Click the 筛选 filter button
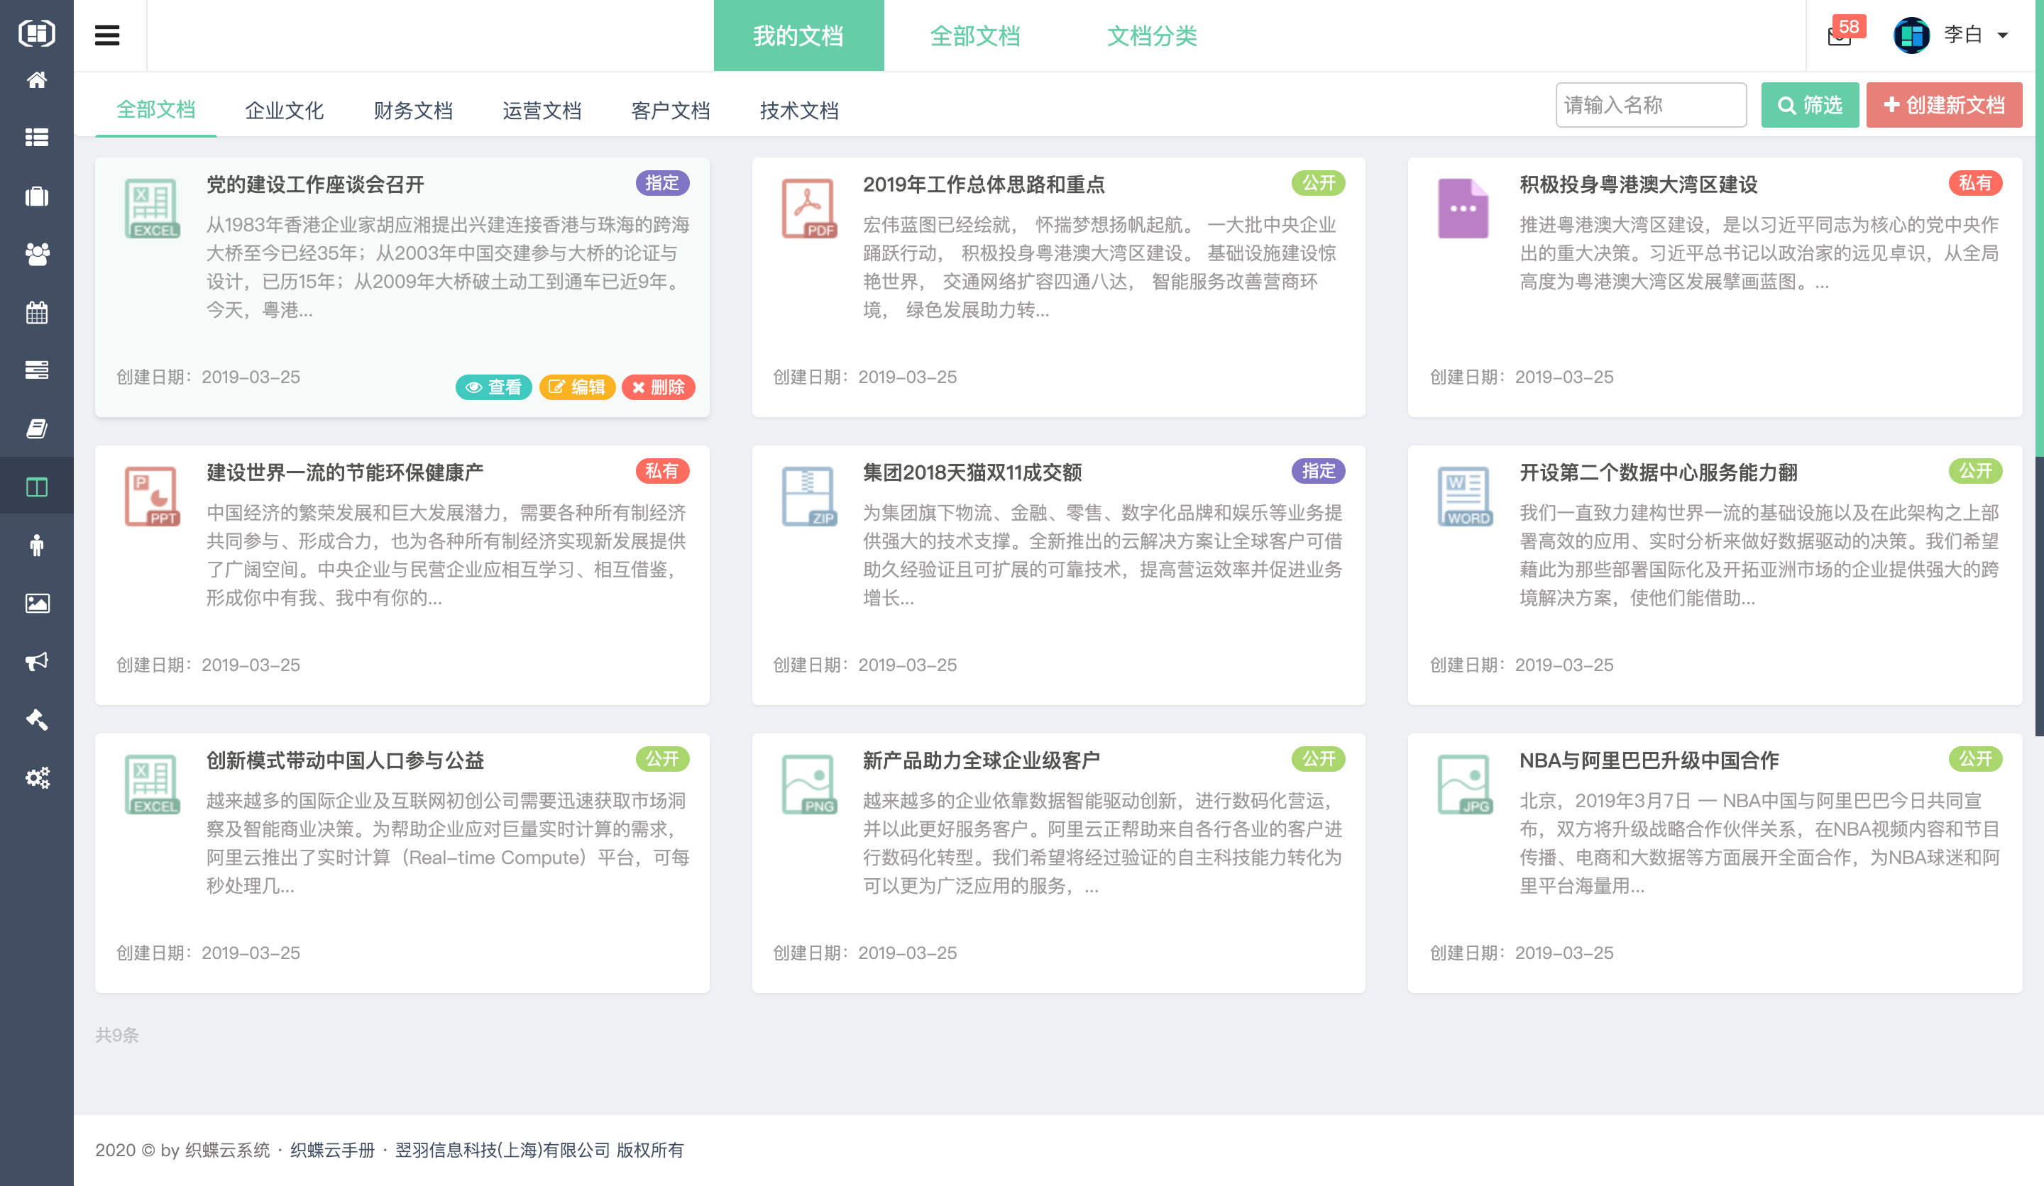The image size is (2044, 1186). click(x=1810, y=106)
